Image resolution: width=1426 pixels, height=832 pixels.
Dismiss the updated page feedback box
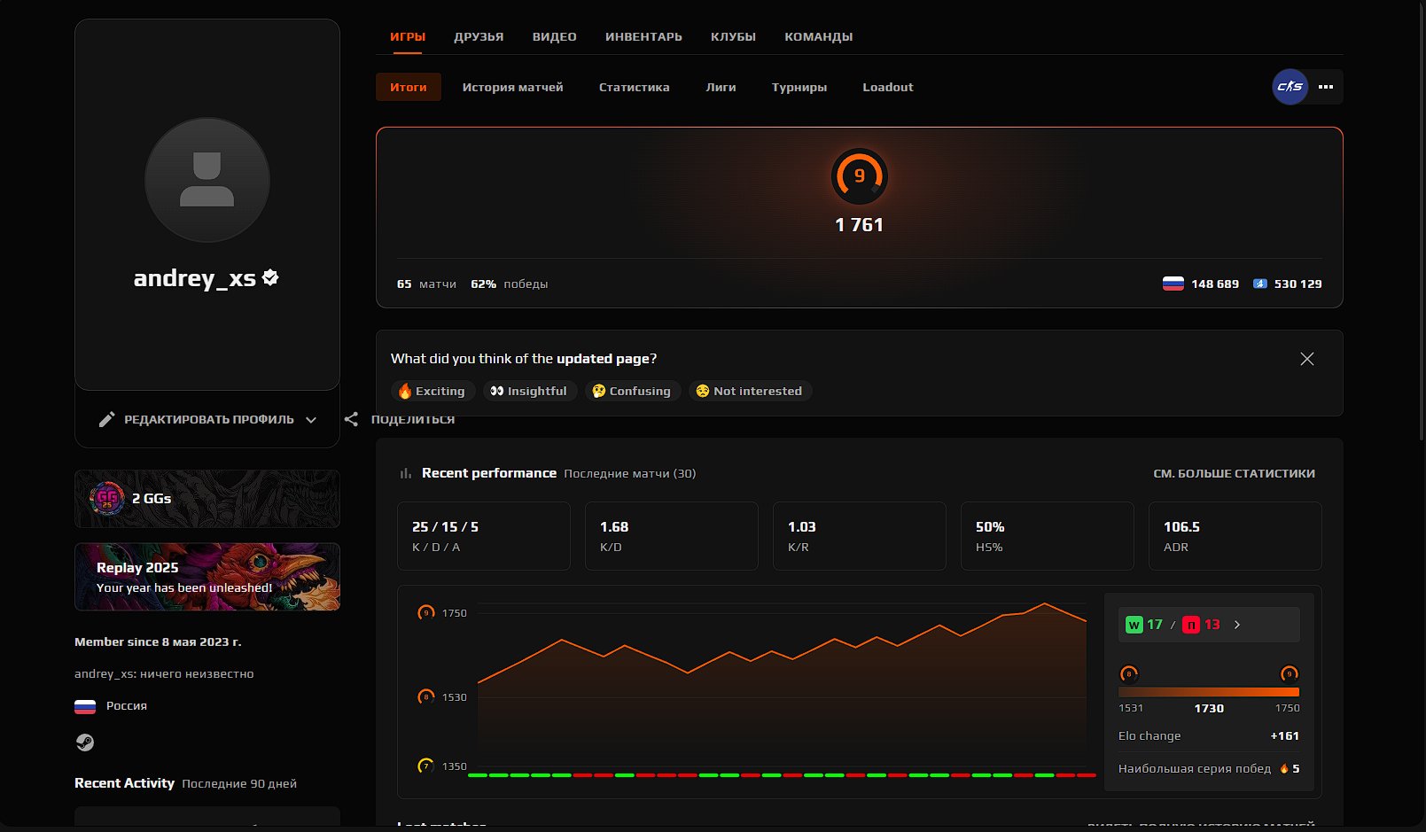[1306, 359]
